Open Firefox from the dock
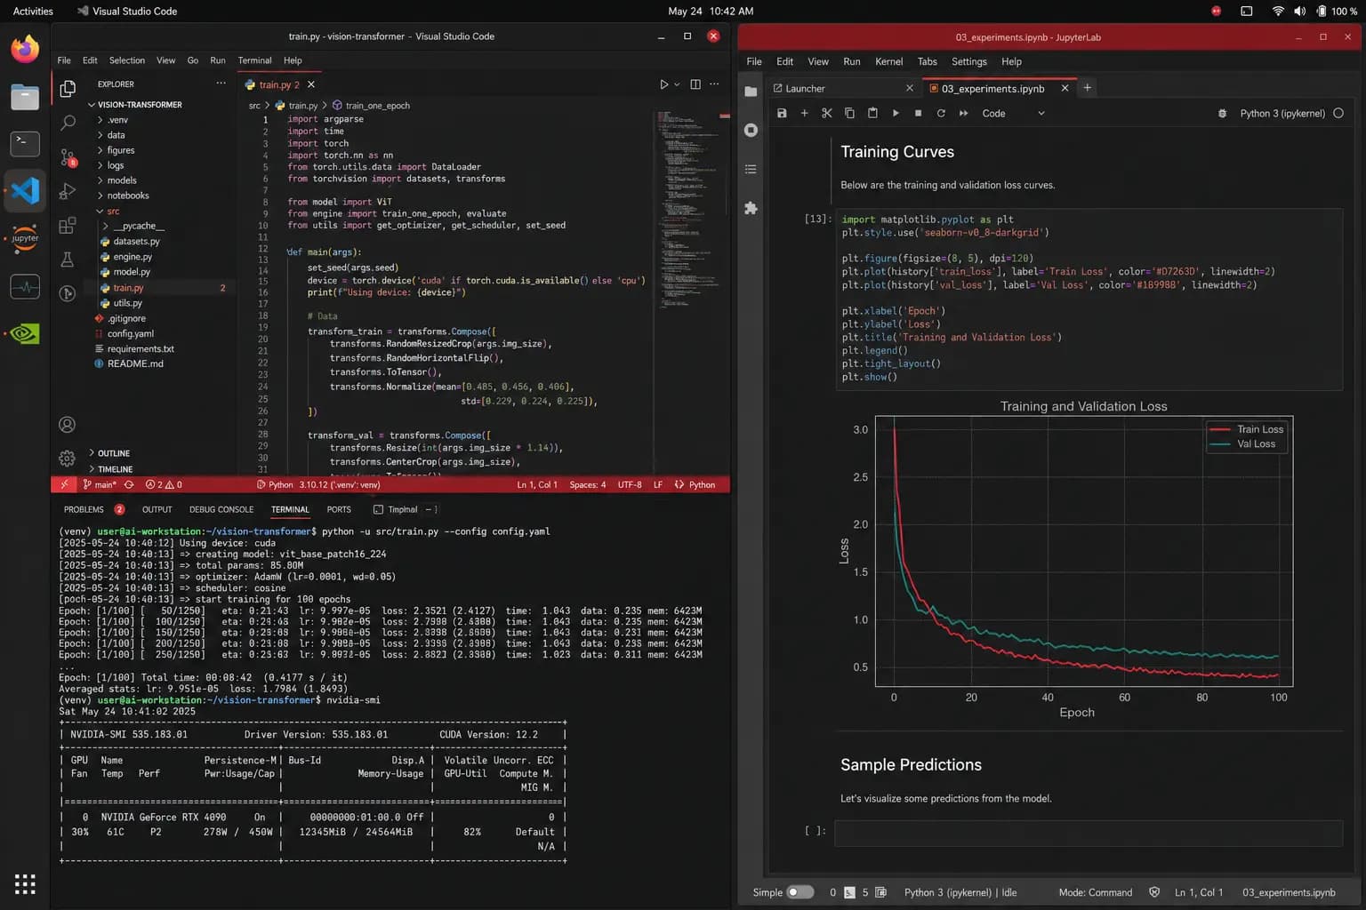The height and width of the screenshot is (910, 1366). coord(25,49)
